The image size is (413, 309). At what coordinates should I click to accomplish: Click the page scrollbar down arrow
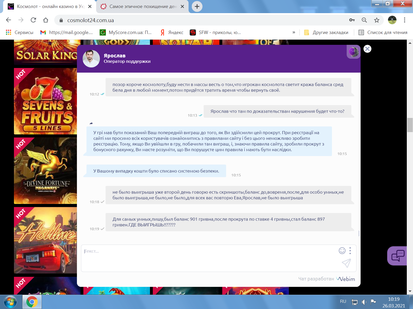coord(410,291)
